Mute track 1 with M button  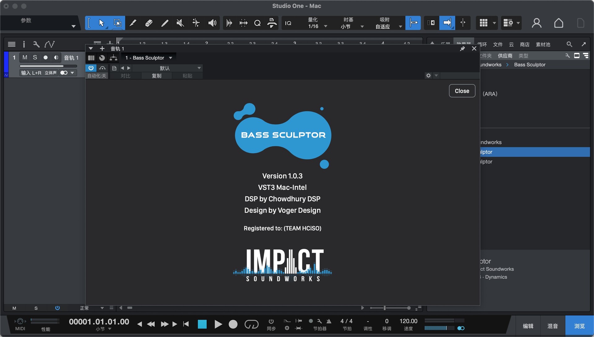click(x=25, y=58)
